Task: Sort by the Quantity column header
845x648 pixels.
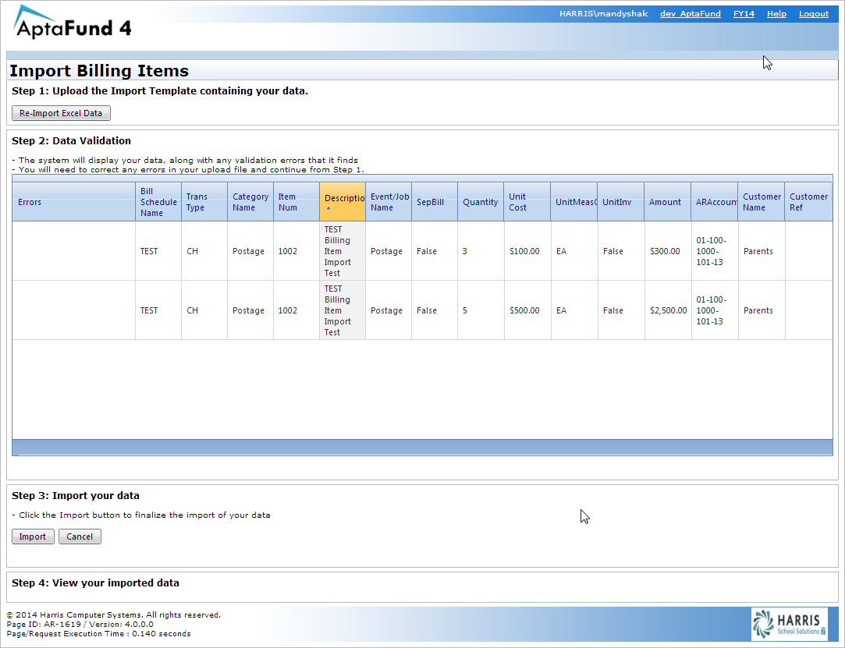Action: pyautogui.click(x=481, y=202)
